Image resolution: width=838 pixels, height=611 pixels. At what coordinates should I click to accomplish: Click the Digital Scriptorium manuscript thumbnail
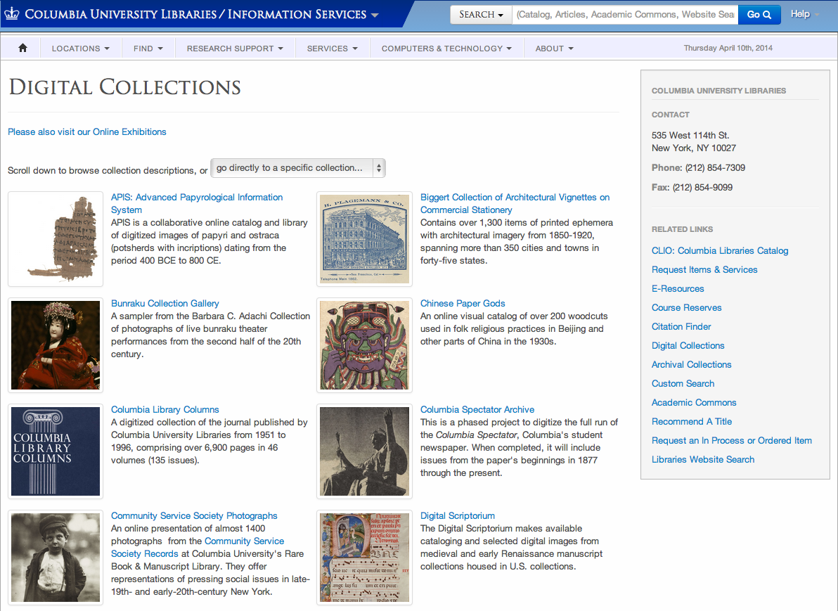(x=364, y=558)
